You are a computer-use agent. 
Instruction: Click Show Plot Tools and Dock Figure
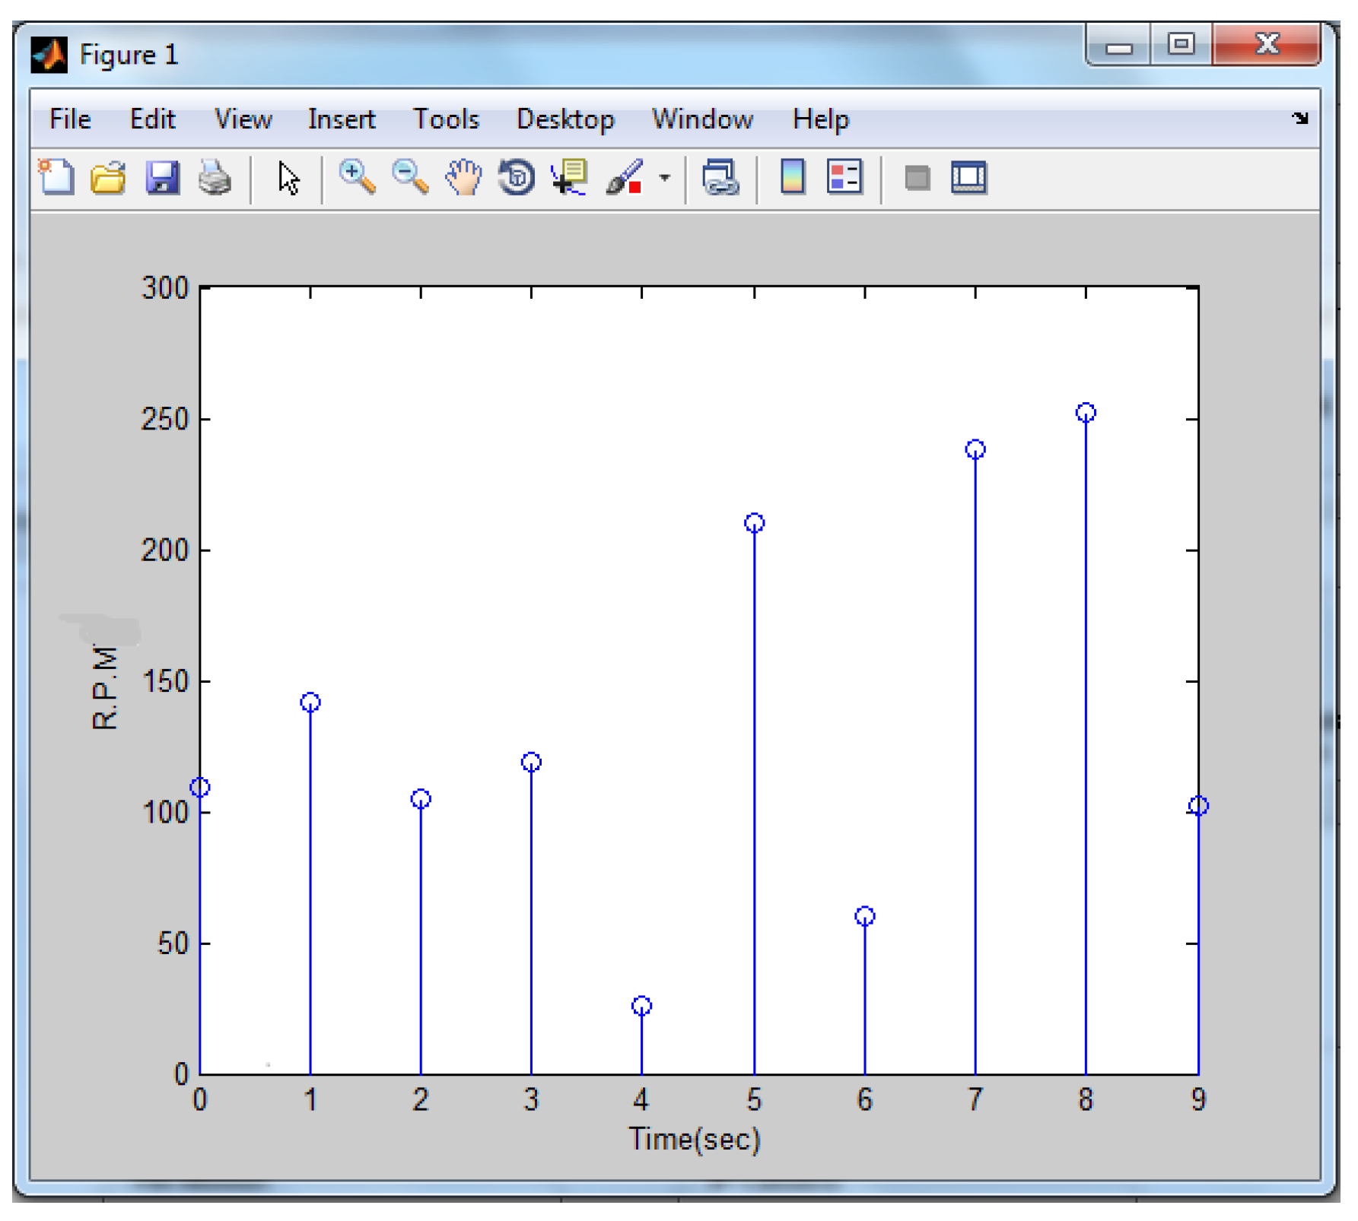968,178
